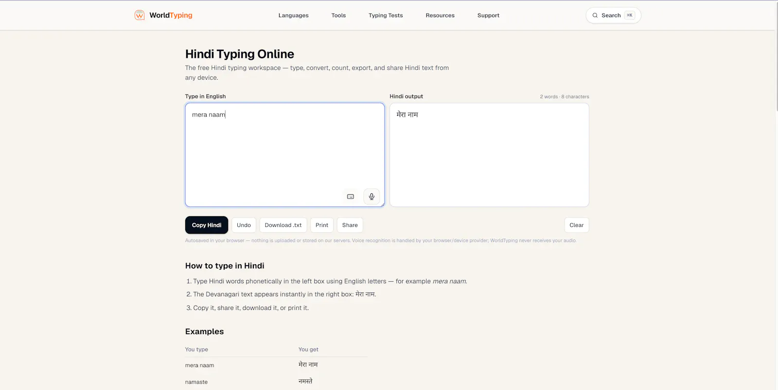Open the Languages menu
778x390 pixels.
pyautogui.click(x=293, y=16)
